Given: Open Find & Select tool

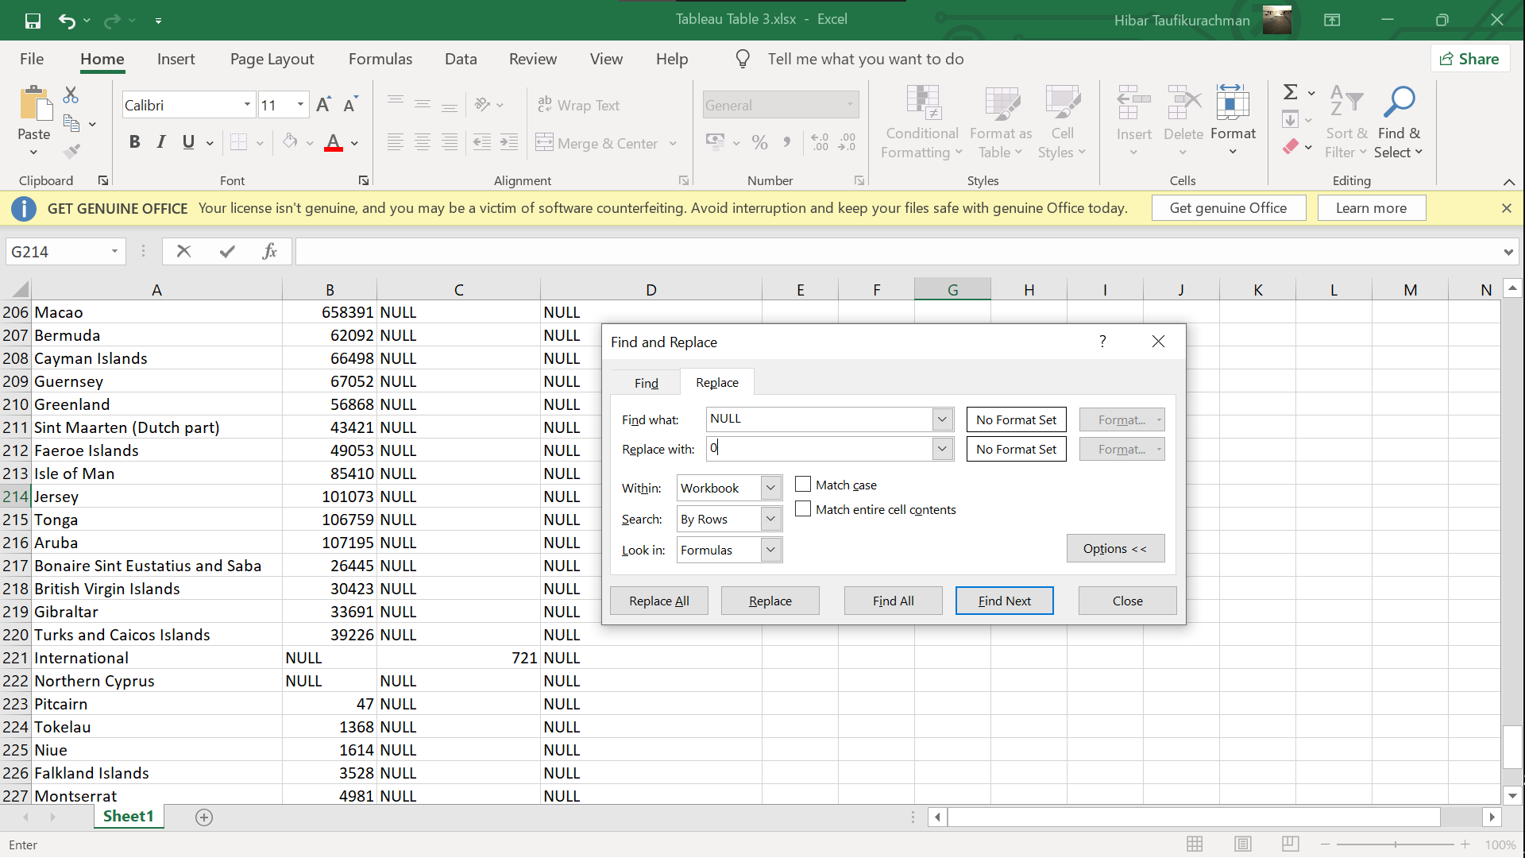Looking at the screenshot, I should [x=1398, y=122].
